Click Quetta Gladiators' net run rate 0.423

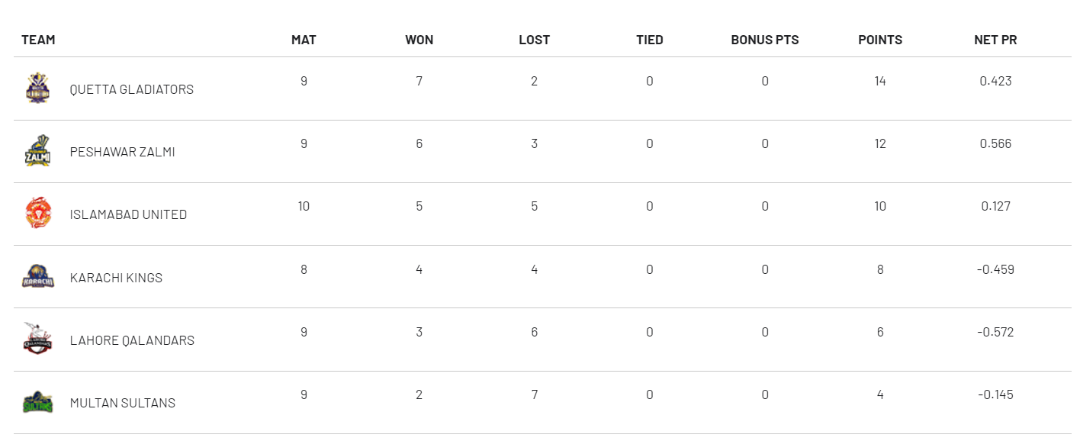[995, 81]
